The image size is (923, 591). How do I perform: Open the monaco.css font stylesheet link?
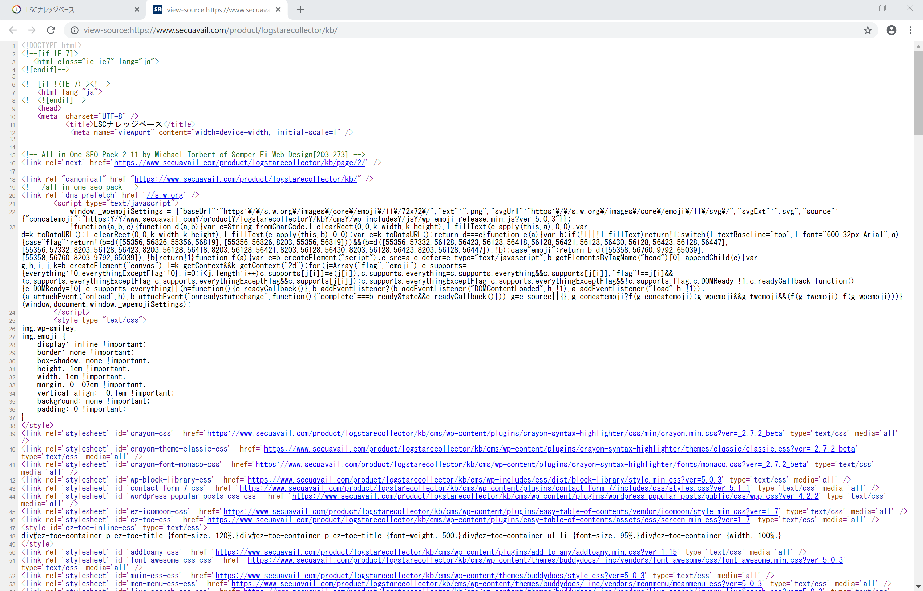pos(531,464)
